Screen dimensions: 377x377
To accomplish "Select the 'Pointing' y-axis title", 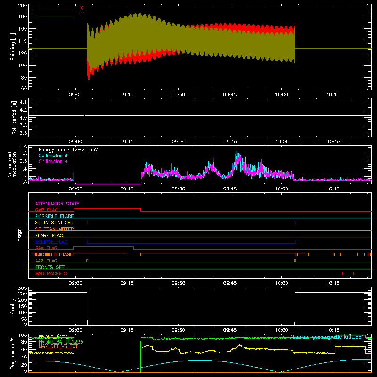I will point(13,47).
